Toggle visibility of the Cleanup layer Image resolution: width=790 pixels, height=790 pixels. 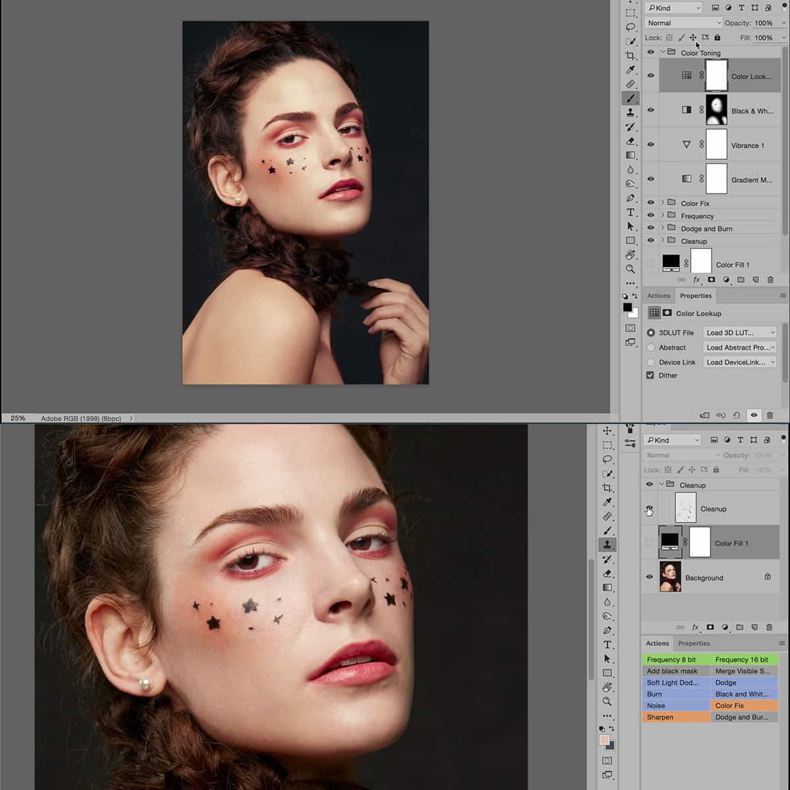650,509
